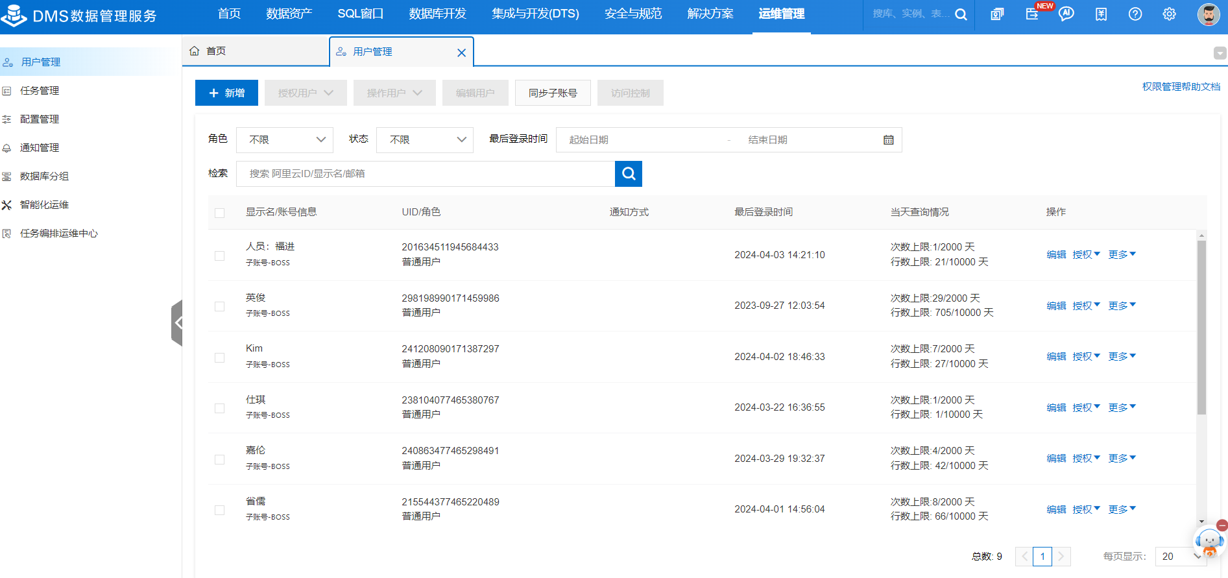
Task: Click the blue search button beside 检索
Action: click(x=629, y=174)
